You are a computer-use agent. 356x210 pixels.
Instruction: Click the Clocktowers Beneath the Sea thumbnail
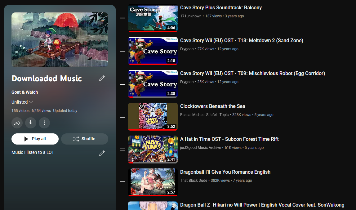point(153,117)
